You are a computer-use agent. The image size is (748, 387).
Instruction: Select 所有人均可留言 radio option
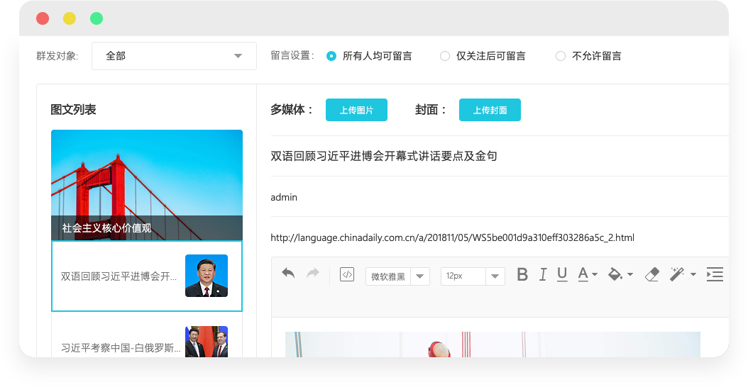click(x=331, y=56)
